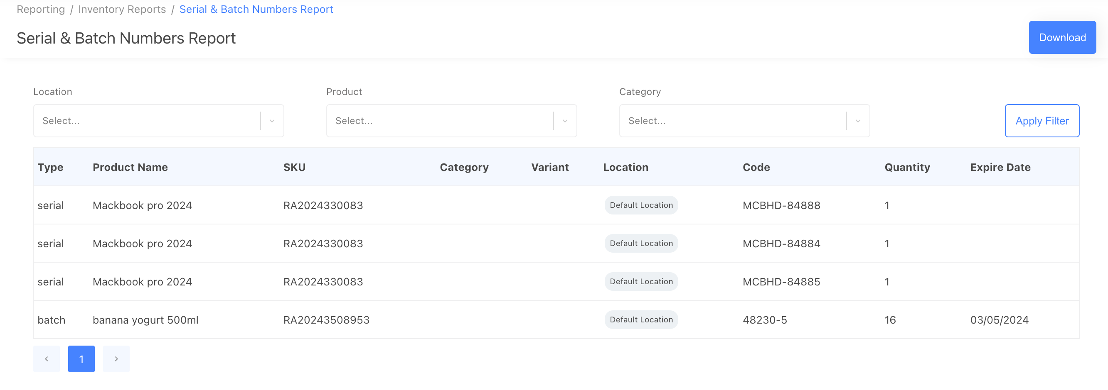
Task: Click the Quantity column header
Action: pos(907,167)
